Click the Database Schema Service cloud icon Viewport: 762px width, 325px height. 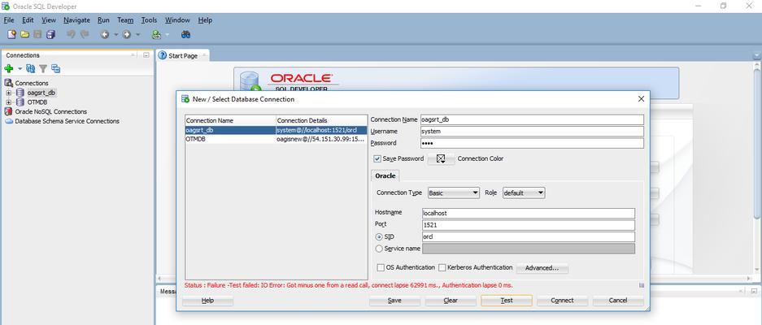point(9,121)
